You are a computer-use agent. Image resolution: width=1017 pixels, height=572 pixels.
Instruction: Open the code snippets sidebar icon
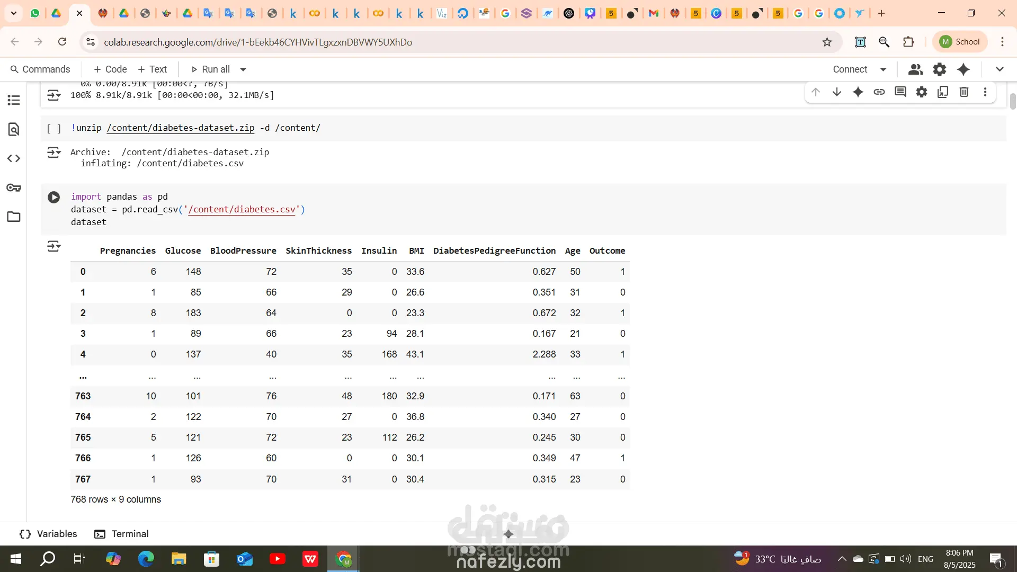coord(14,158)
